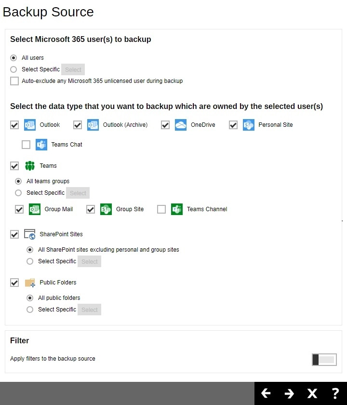Click the Outlook data type icon
Viewport: 347px width, 405px height.
tap(29, 124)
